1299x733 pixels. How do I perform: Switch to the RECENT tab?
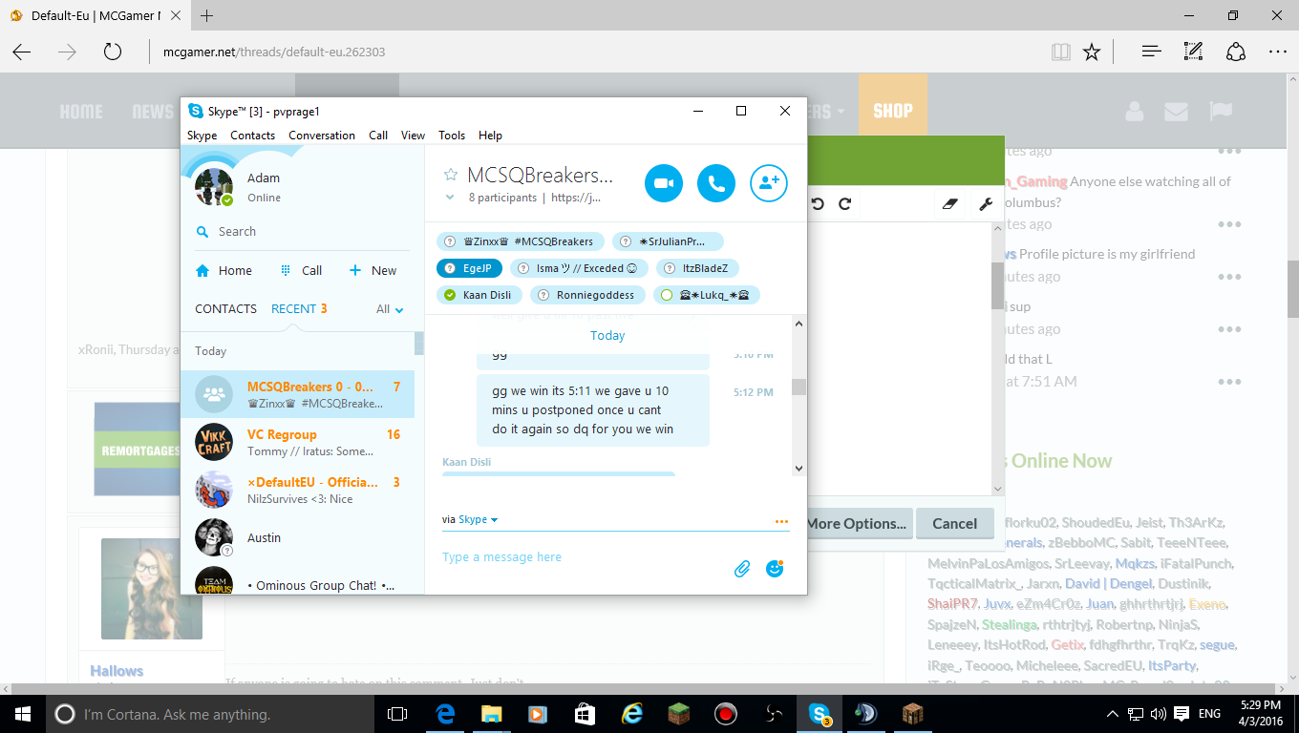299,309
